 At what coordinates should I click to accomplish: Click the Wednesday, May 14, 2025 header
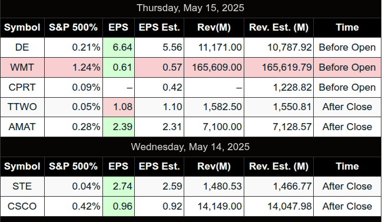click(191, 147)
